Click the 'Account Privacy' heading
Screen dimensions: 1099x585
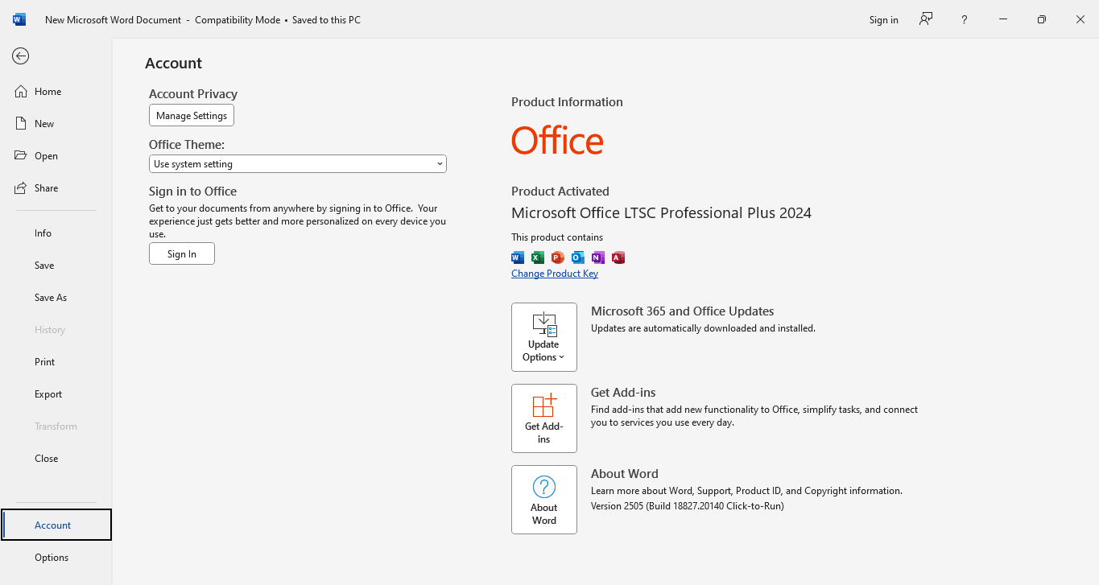click(193, 93)
